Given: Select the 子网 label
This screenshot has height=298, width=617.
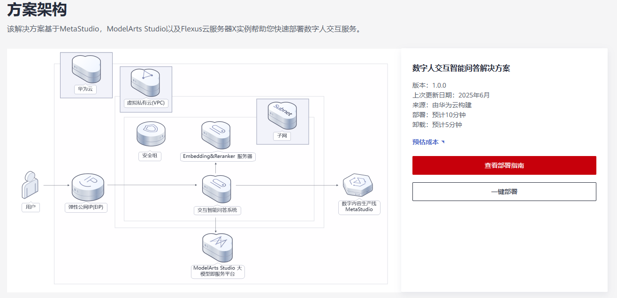Looking at the screenshot, I should [x=282, y=136].
